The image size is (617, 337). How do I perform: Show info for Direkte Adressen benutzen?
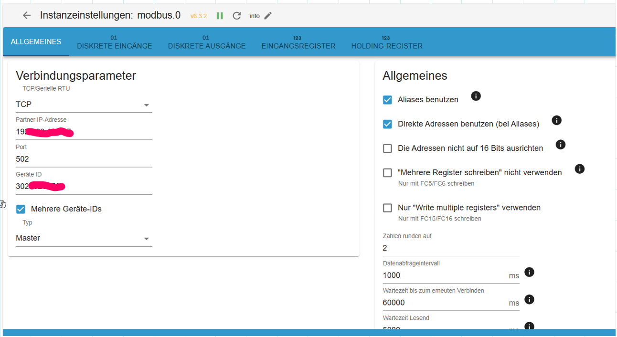tap(556, 120)
